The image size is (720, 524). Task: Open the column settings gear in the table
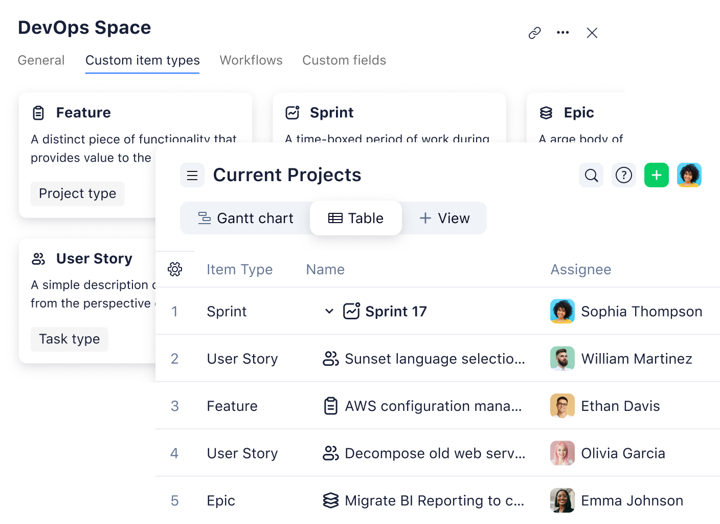(x=175, y=269)
